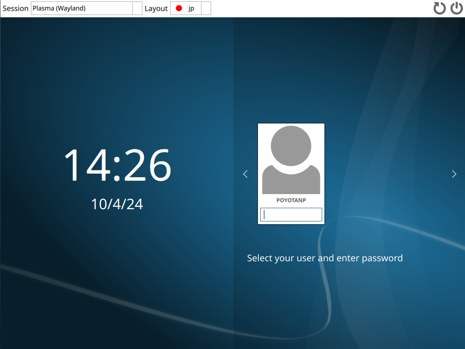Click the right chevron to browse users
The width and height of the screenshot is (465, 349).
tap(454, 174)
